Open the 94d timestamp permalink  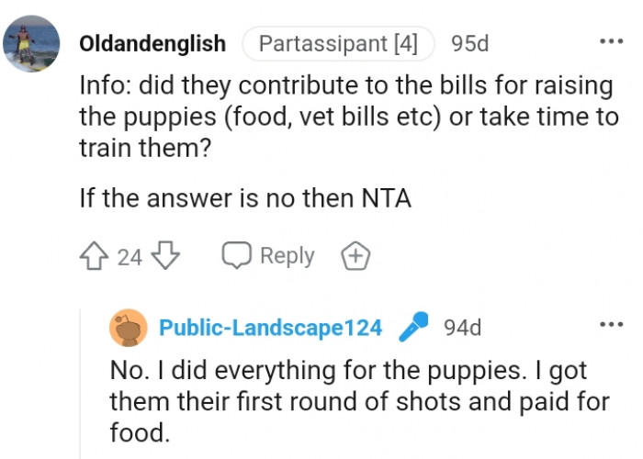[461, 328]
